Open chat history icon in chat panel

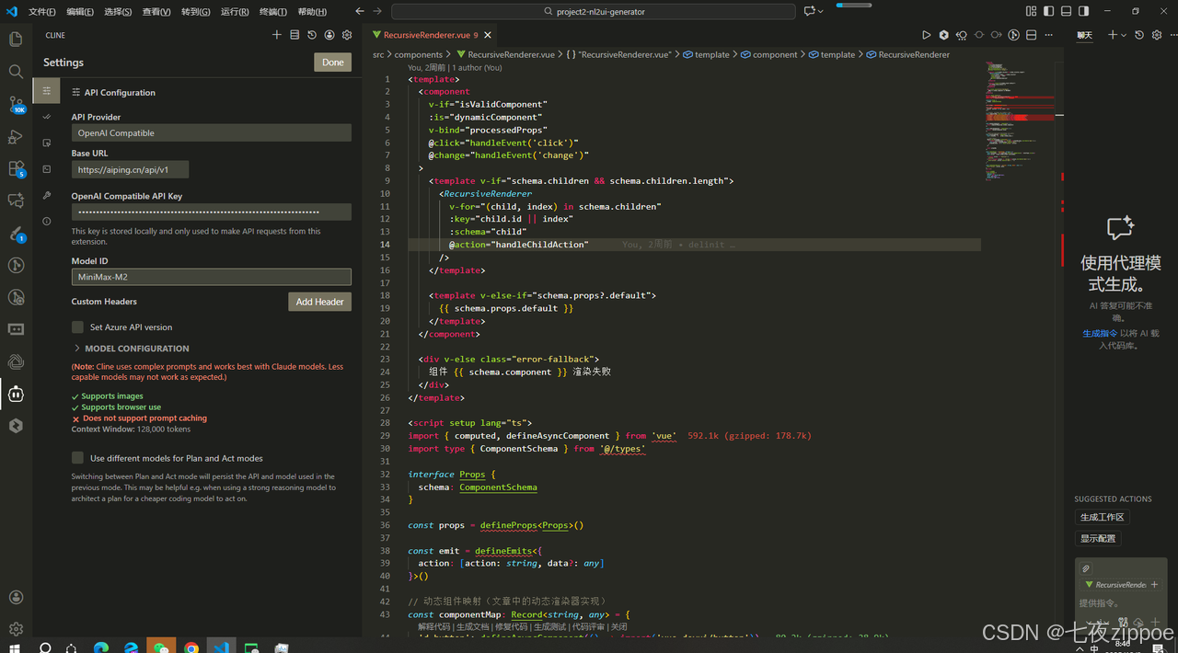click(1139, 35)
